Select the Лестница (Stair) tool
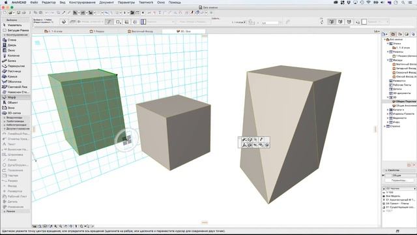Viewport: 417px width, 235px height. tap(16, 71)
